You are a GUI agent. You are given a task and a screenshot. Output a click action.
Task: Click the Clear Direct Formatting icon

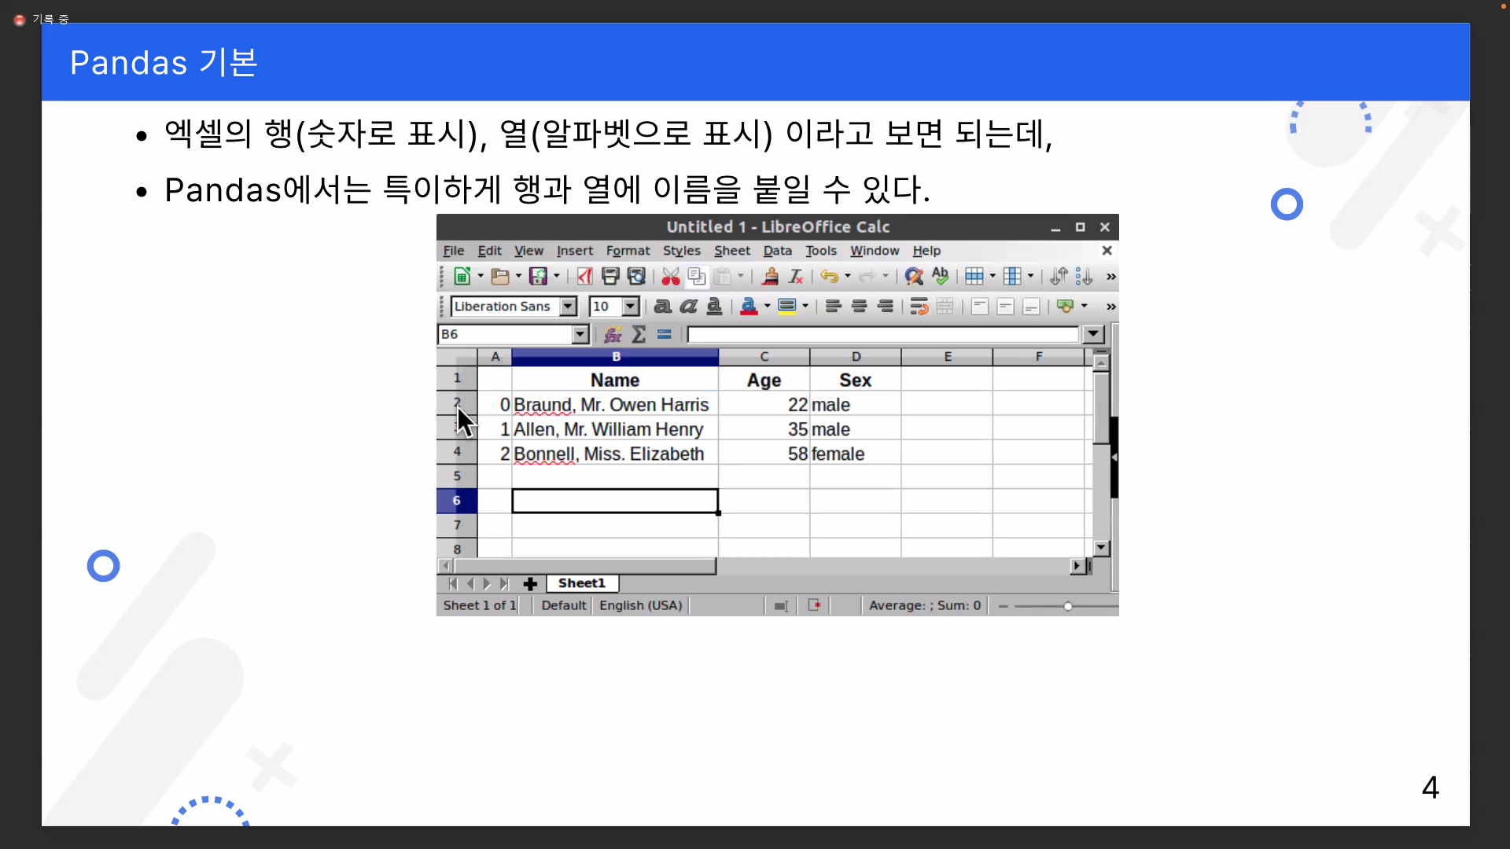click(x=795, y=276)
